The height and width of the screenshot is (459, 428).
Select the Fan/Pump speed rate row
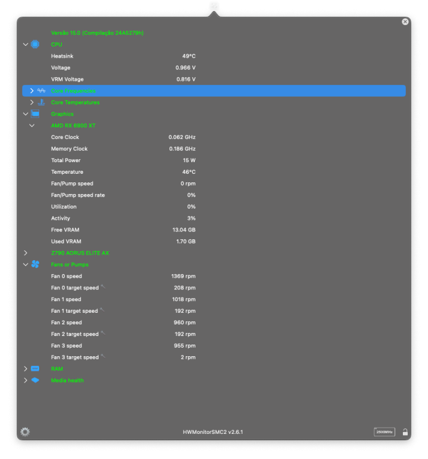point(214,195)
